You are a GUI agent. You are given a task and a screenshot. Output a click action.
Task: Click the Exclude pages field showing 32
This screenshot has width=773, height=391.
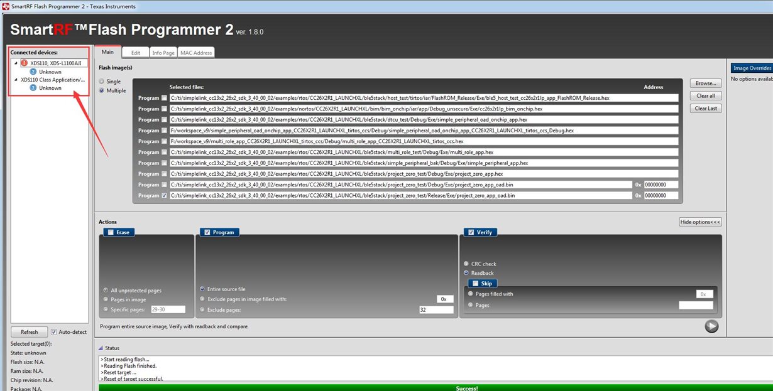(436, 310)
